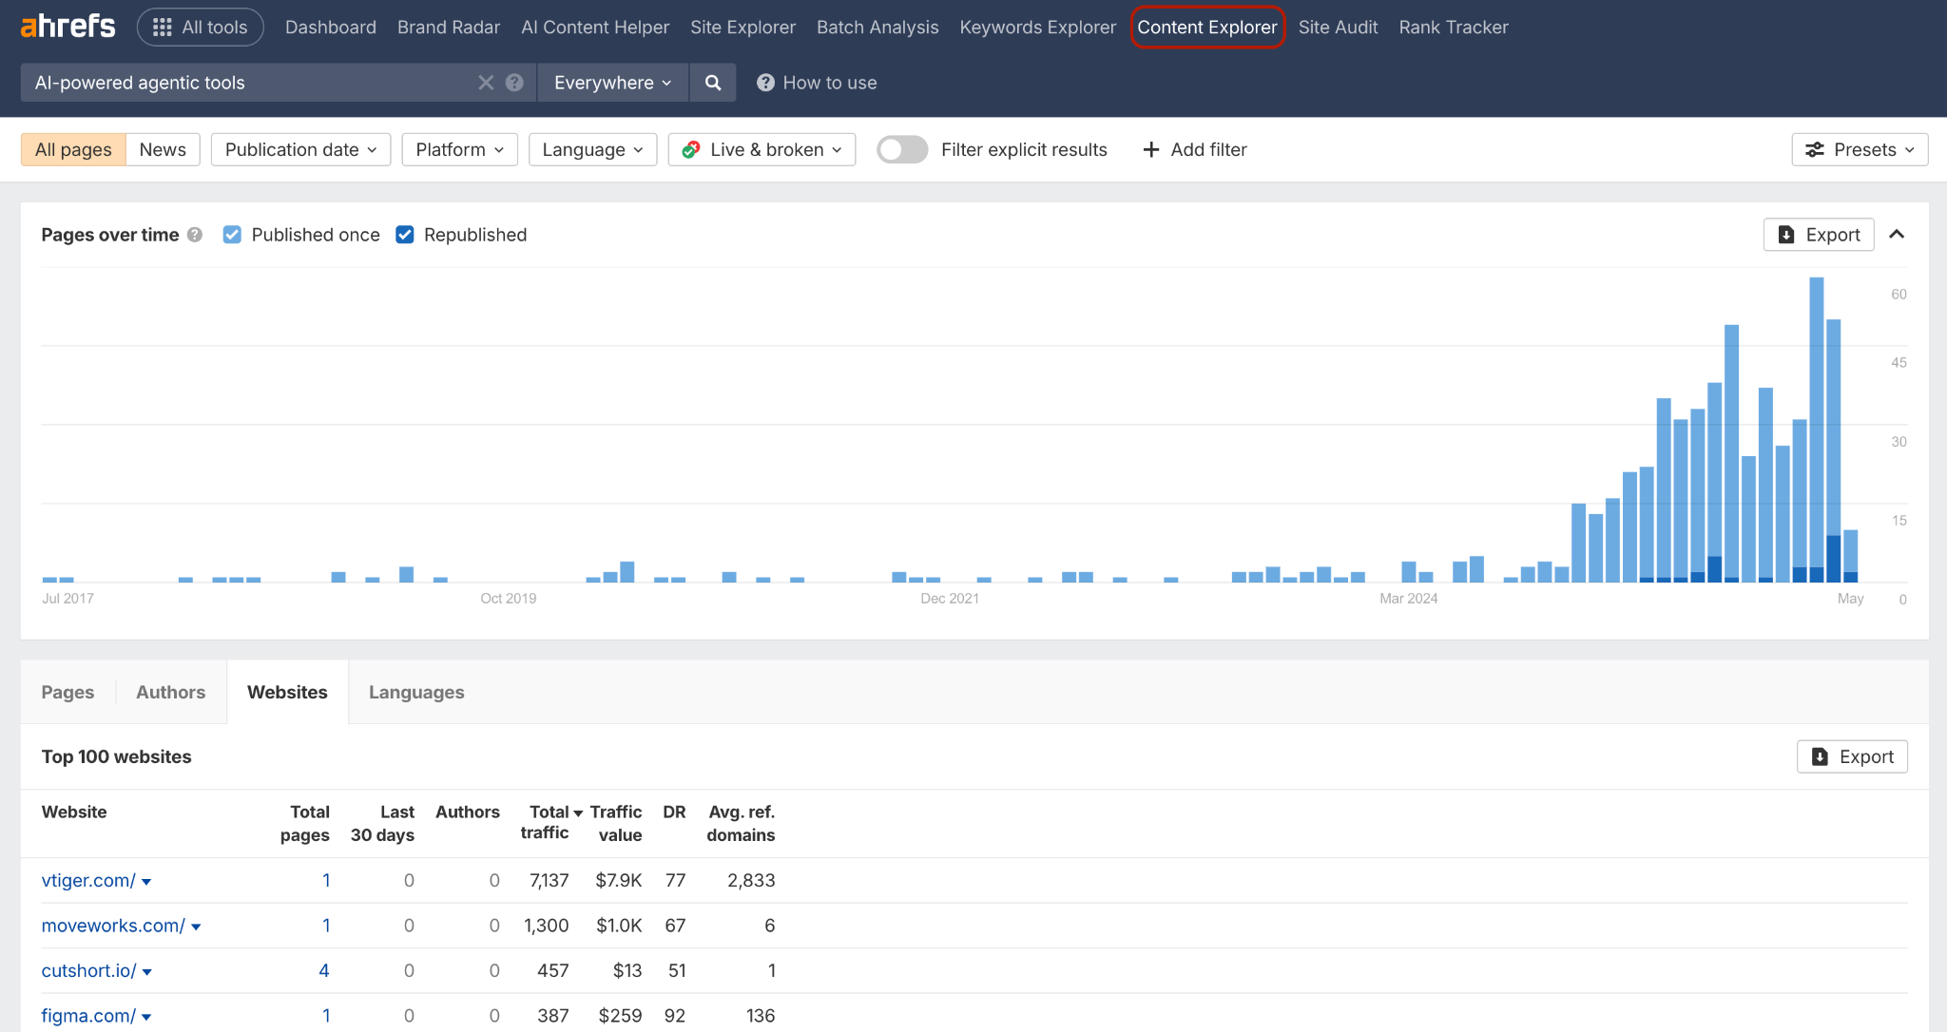Switch to the News tab
This screenshot has height=1032, width=1947.
(x=163, y=149)
